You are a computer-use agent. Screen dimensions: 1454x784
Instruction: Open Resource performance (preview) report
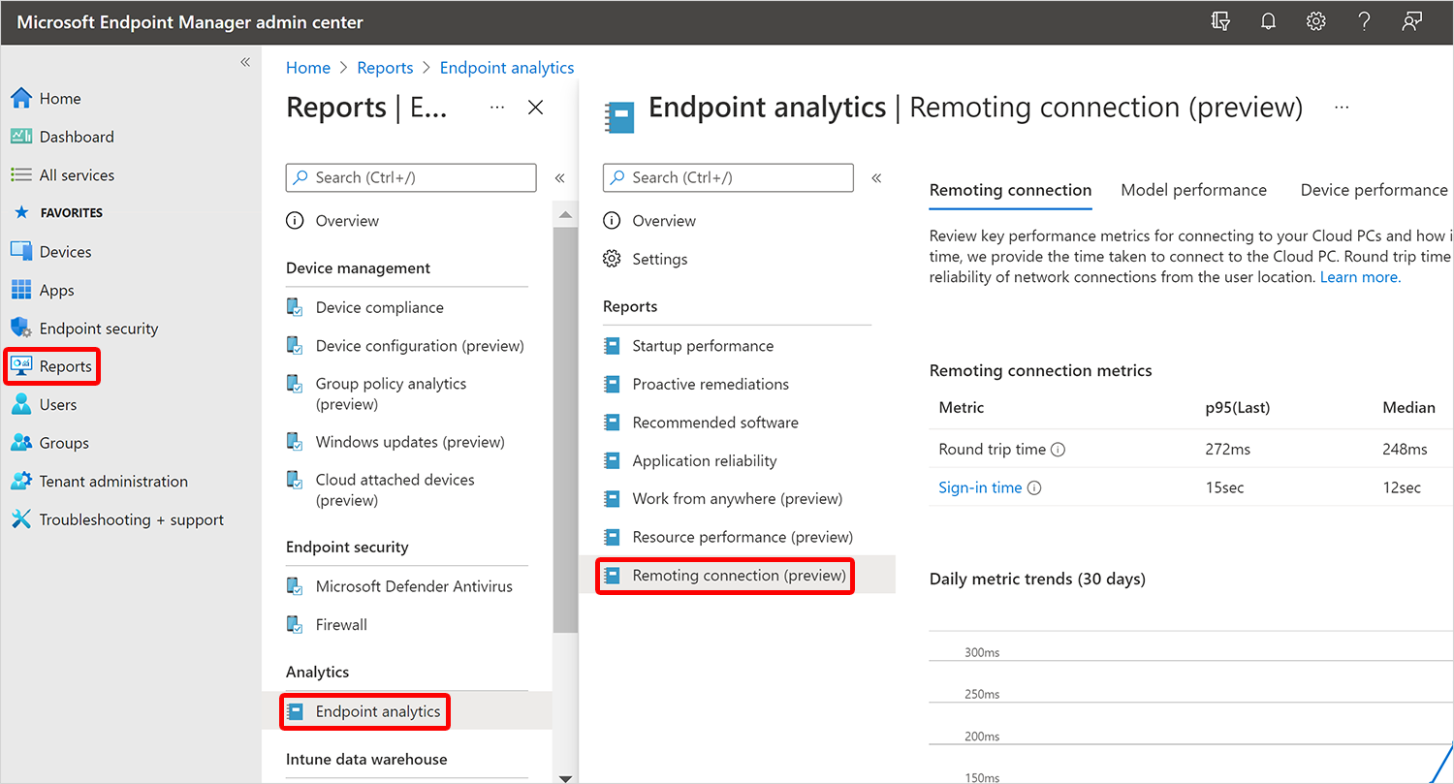[743, 537]
